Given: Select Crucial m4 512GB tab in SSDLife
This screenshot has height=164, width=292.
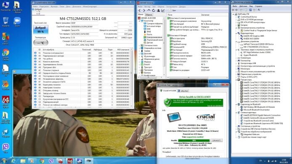Looking at the screenshot, I should [x=168, y=91].
